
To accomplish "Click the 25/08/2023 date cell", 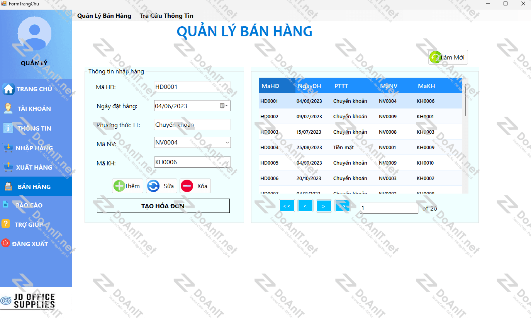I will (x=313, y=147).
